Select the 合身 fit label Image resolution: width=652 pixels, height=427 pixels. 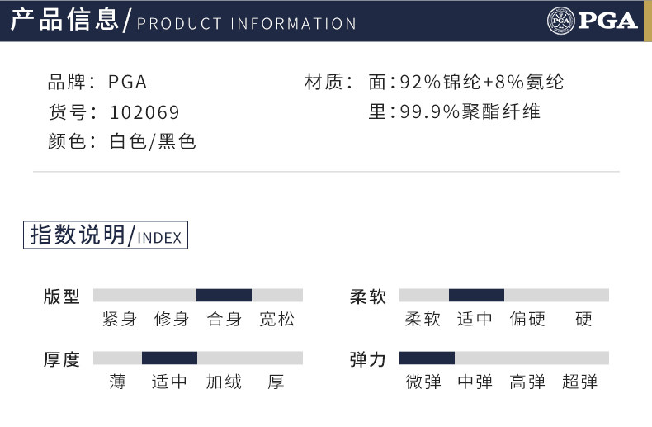[224, 319]
